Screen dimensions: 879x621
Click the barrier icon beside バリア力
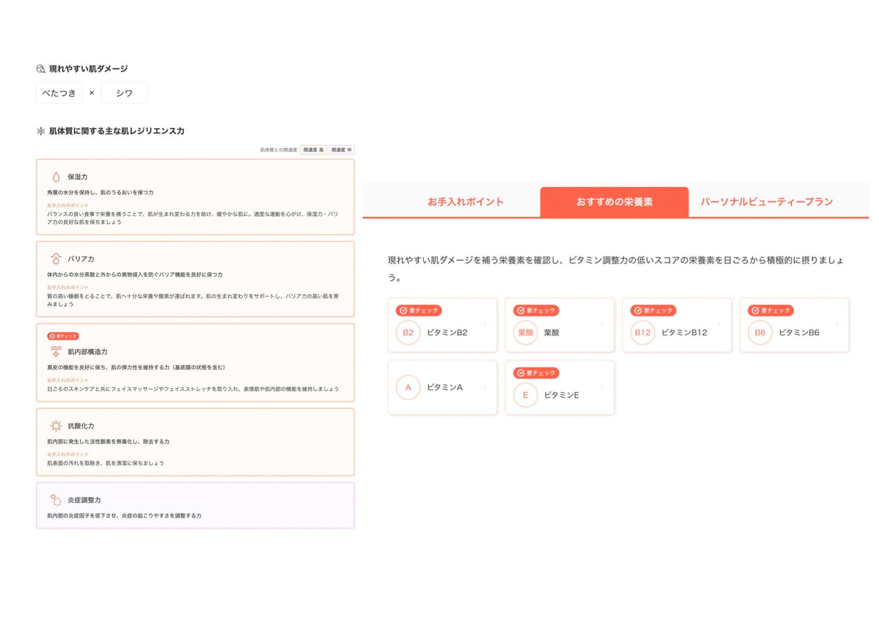click(56, 259)
